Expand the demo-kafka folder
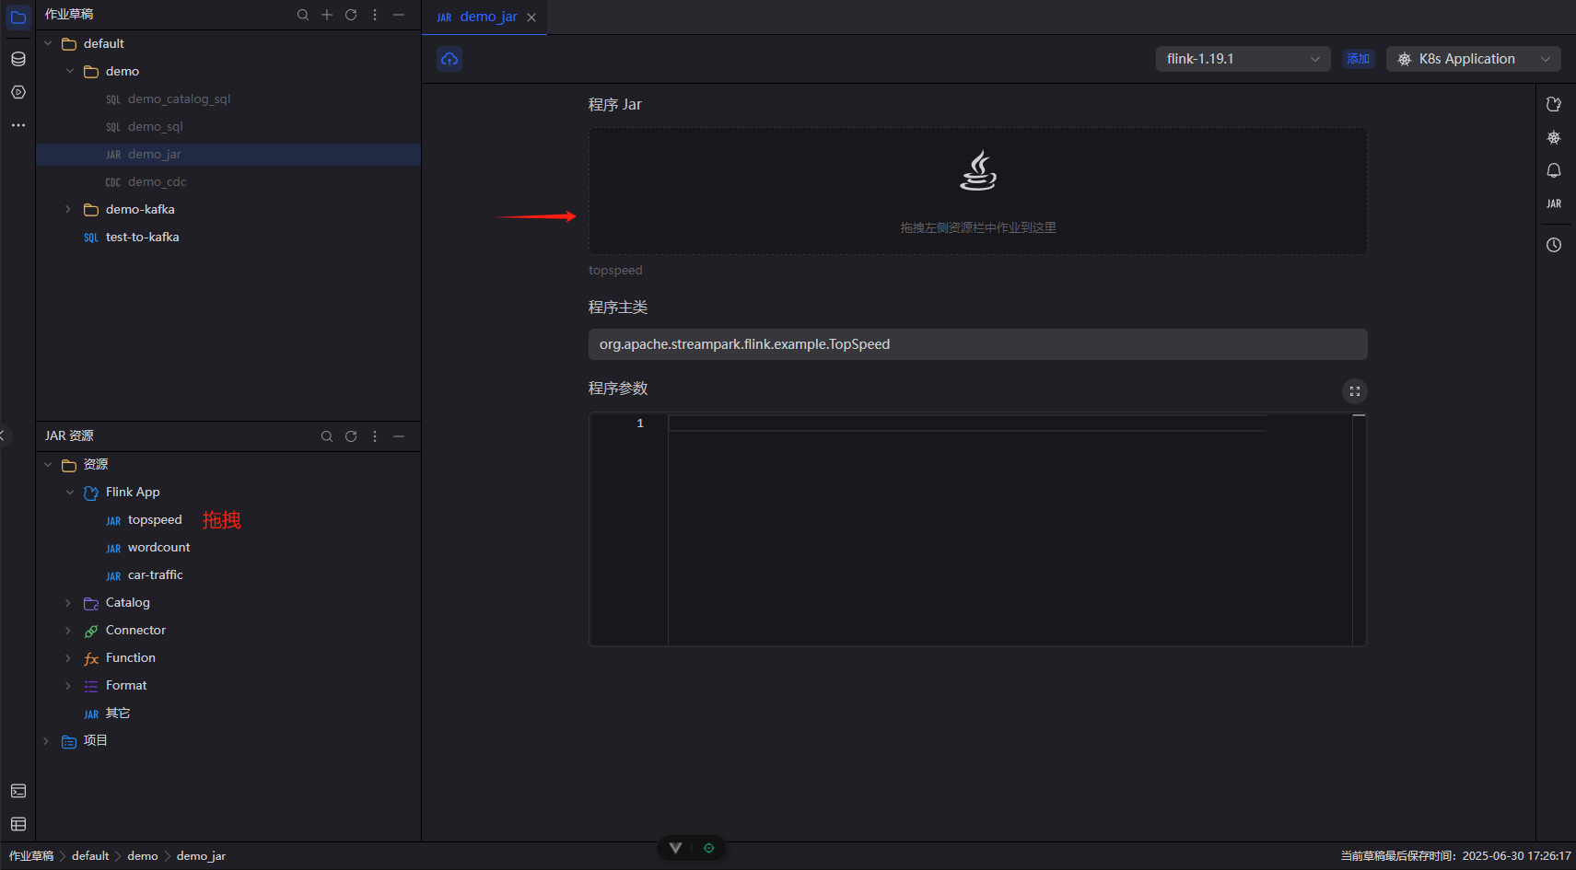Screen dimensions: 1576x870 coord(68,210)
